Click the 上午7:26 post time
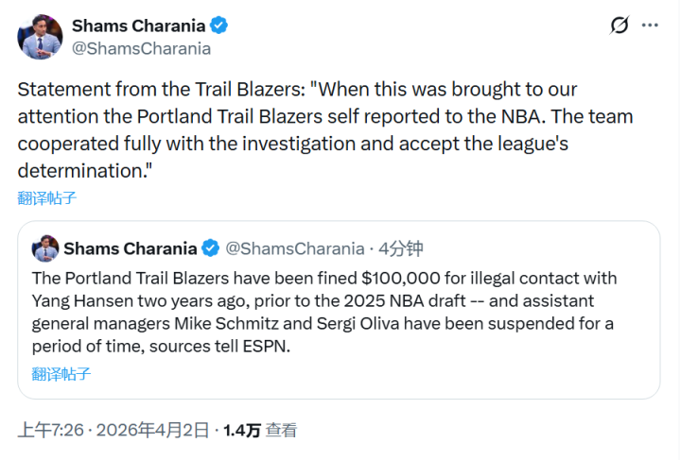Viewport: 681px width, 460px height. [49, 431]
